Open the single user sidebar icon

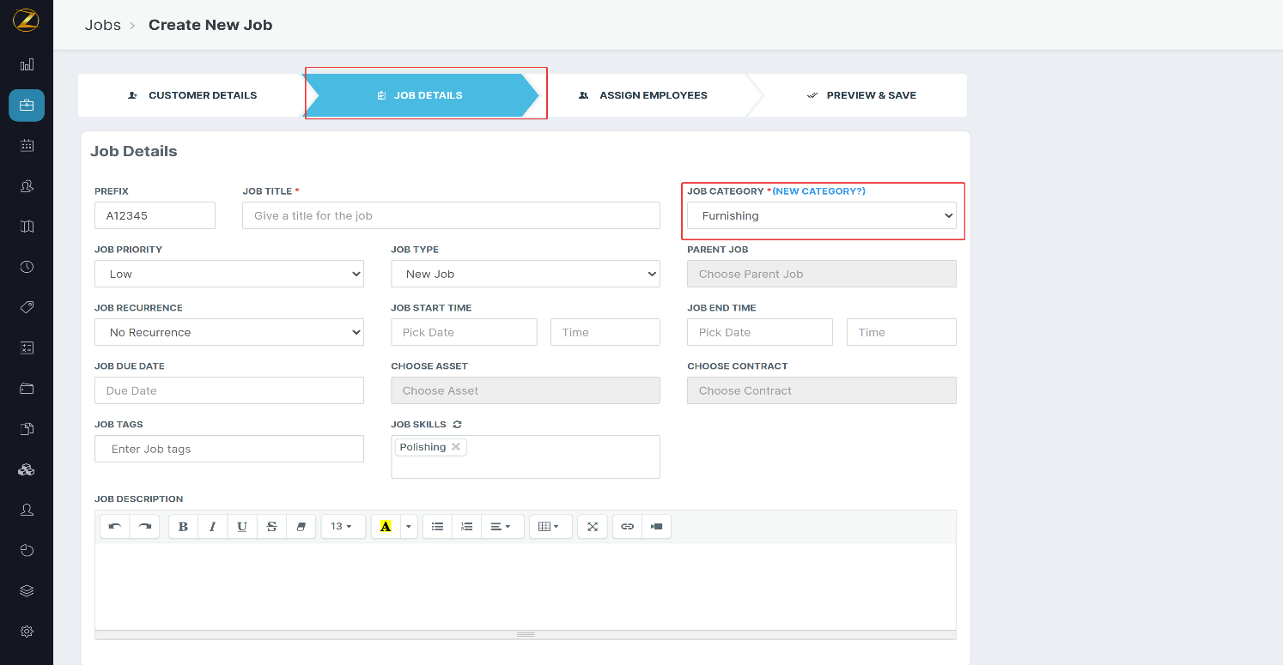(x=27, y=510)
